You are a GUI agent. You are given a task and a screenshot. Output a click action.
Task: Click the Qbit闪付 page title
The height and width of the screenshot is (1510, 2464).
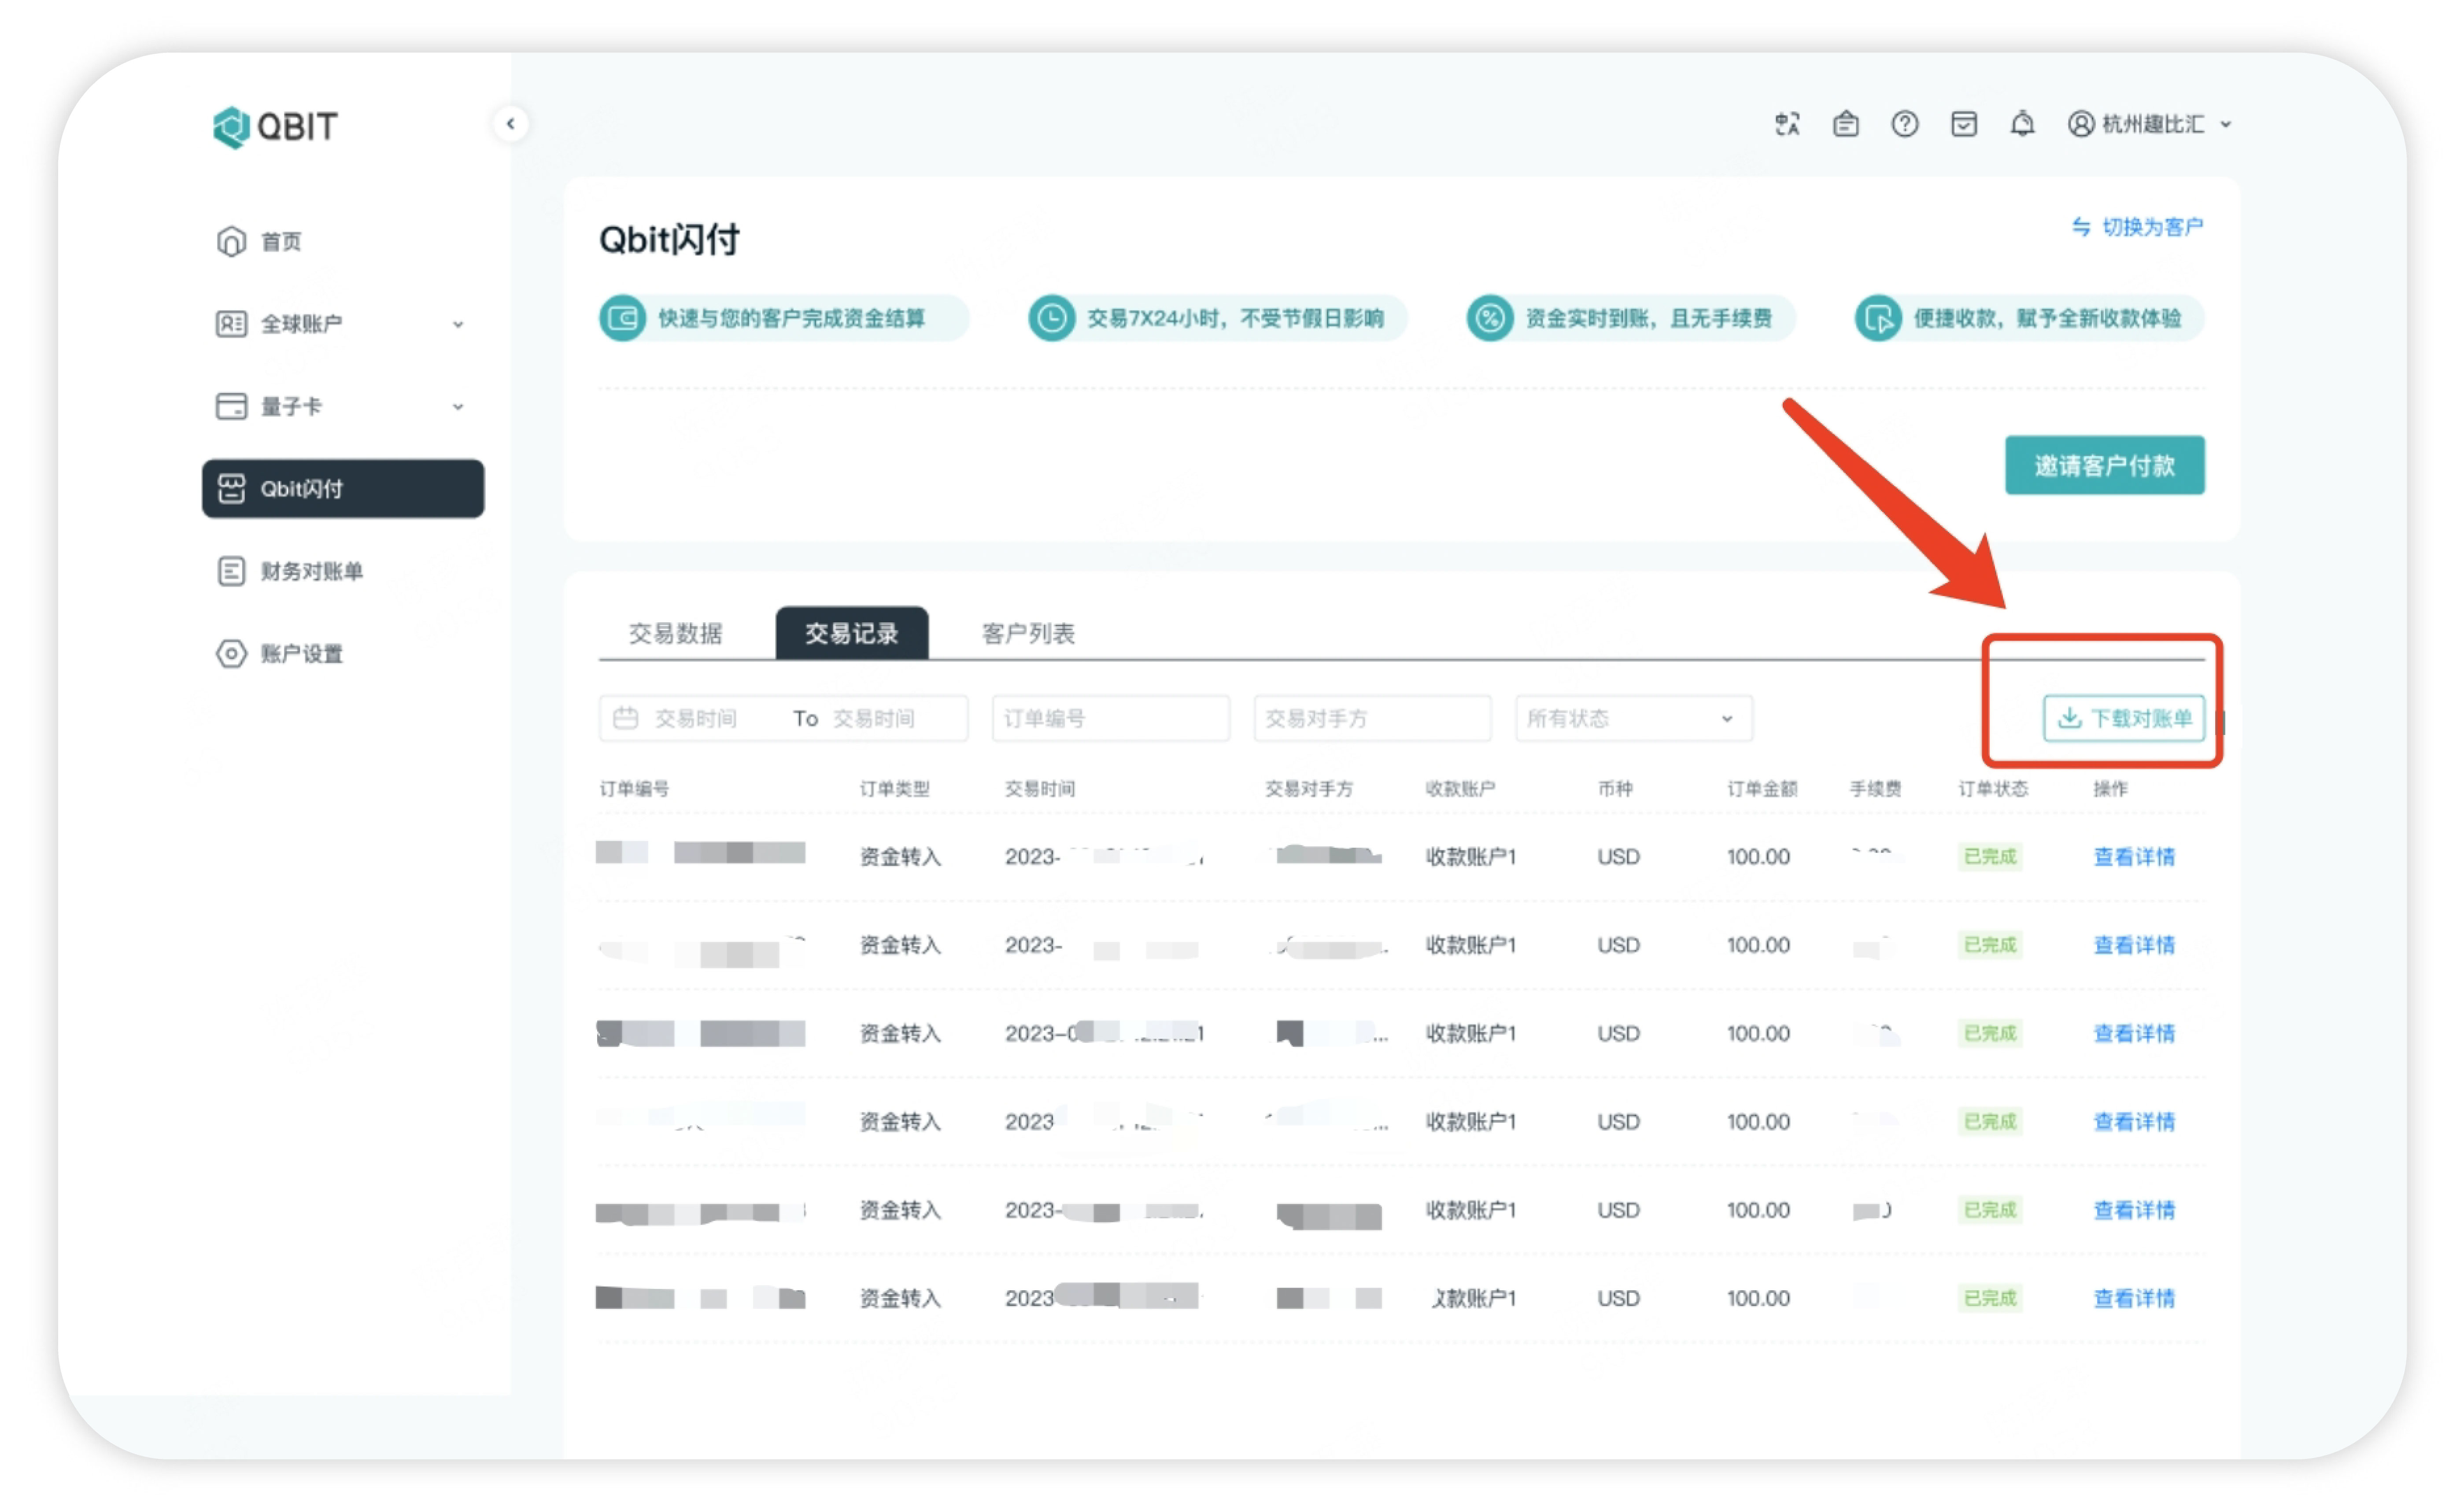[x=670, y=240]
